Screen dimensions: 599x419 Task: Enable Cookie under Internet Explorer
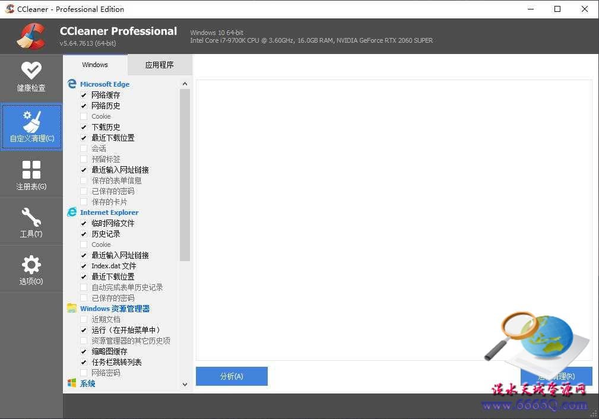point(84,245)
